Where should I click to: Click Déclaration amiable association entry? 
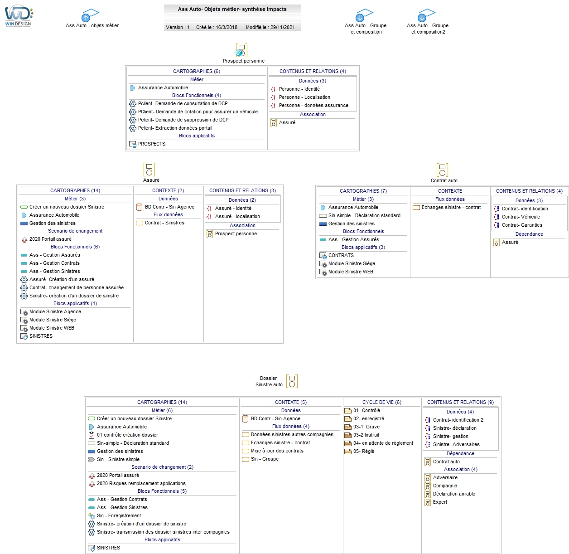point(454,494)
